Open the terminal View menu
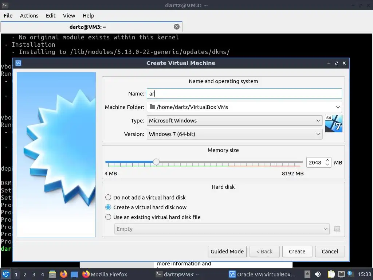The image size is (373, 280). pos(69,15)
